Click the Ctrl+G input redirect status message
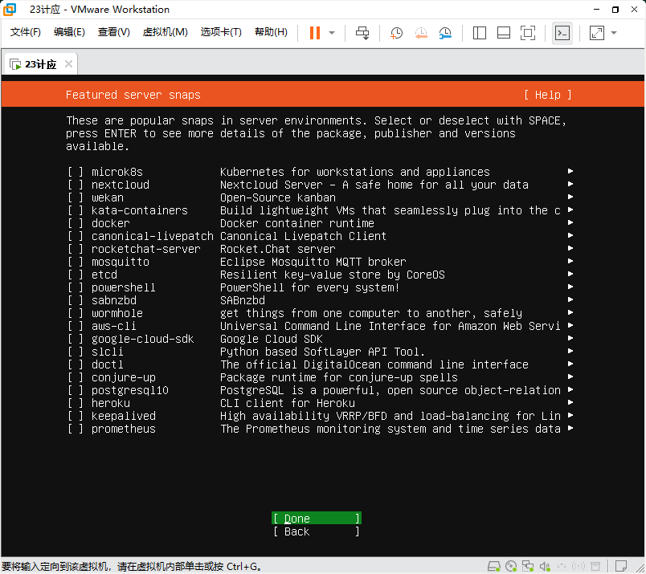The image size is (646, 574). 132,567
